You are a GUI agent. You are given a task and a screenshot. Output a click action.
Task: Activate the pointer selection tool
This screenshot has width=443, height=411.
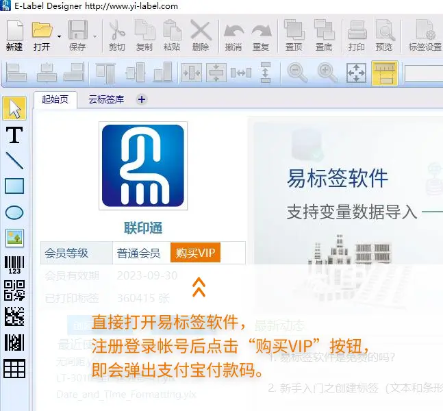pyautogui.click(x=14, y=108)
